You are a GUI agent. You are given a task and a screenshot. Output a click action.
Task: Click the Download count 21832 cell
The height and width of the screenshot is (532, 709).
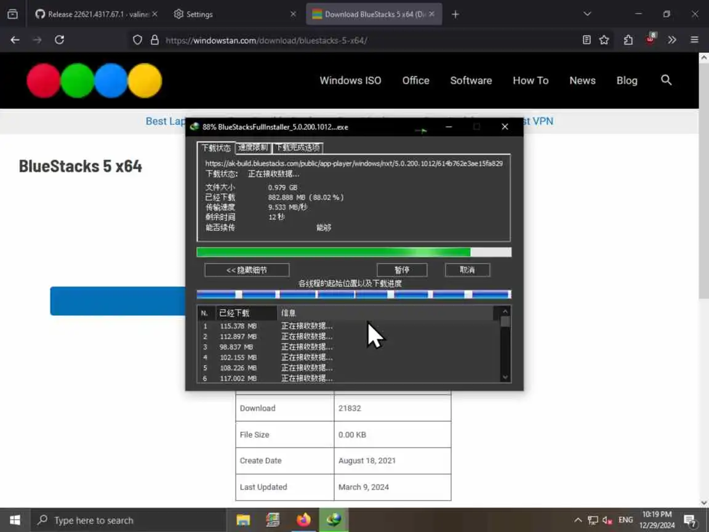[393, 408]
